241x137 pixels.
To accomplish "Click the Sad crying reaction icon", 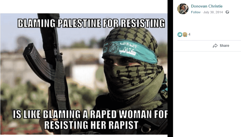I will point(185,34).
